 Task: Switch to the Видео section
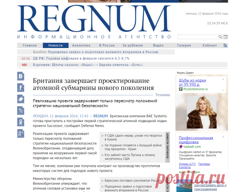click(x=158, y=46)
